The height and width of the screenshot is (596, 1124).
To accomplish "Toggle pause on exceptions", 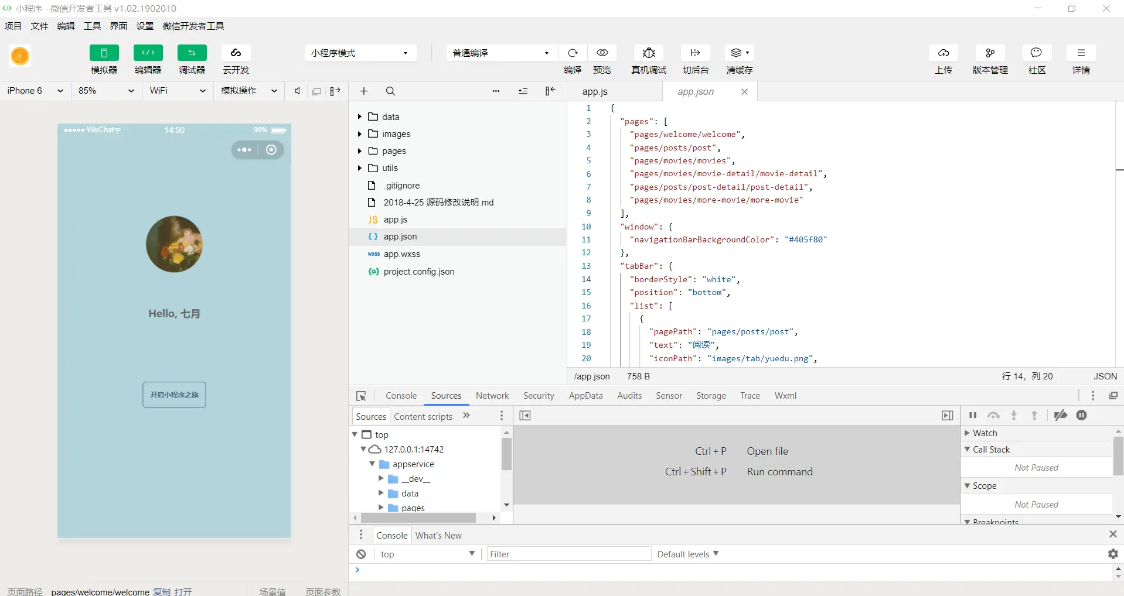I will (1082, 416).
